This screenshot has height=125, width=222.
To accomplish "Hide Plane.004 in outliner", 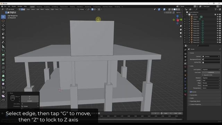I will tap(217, 28).
